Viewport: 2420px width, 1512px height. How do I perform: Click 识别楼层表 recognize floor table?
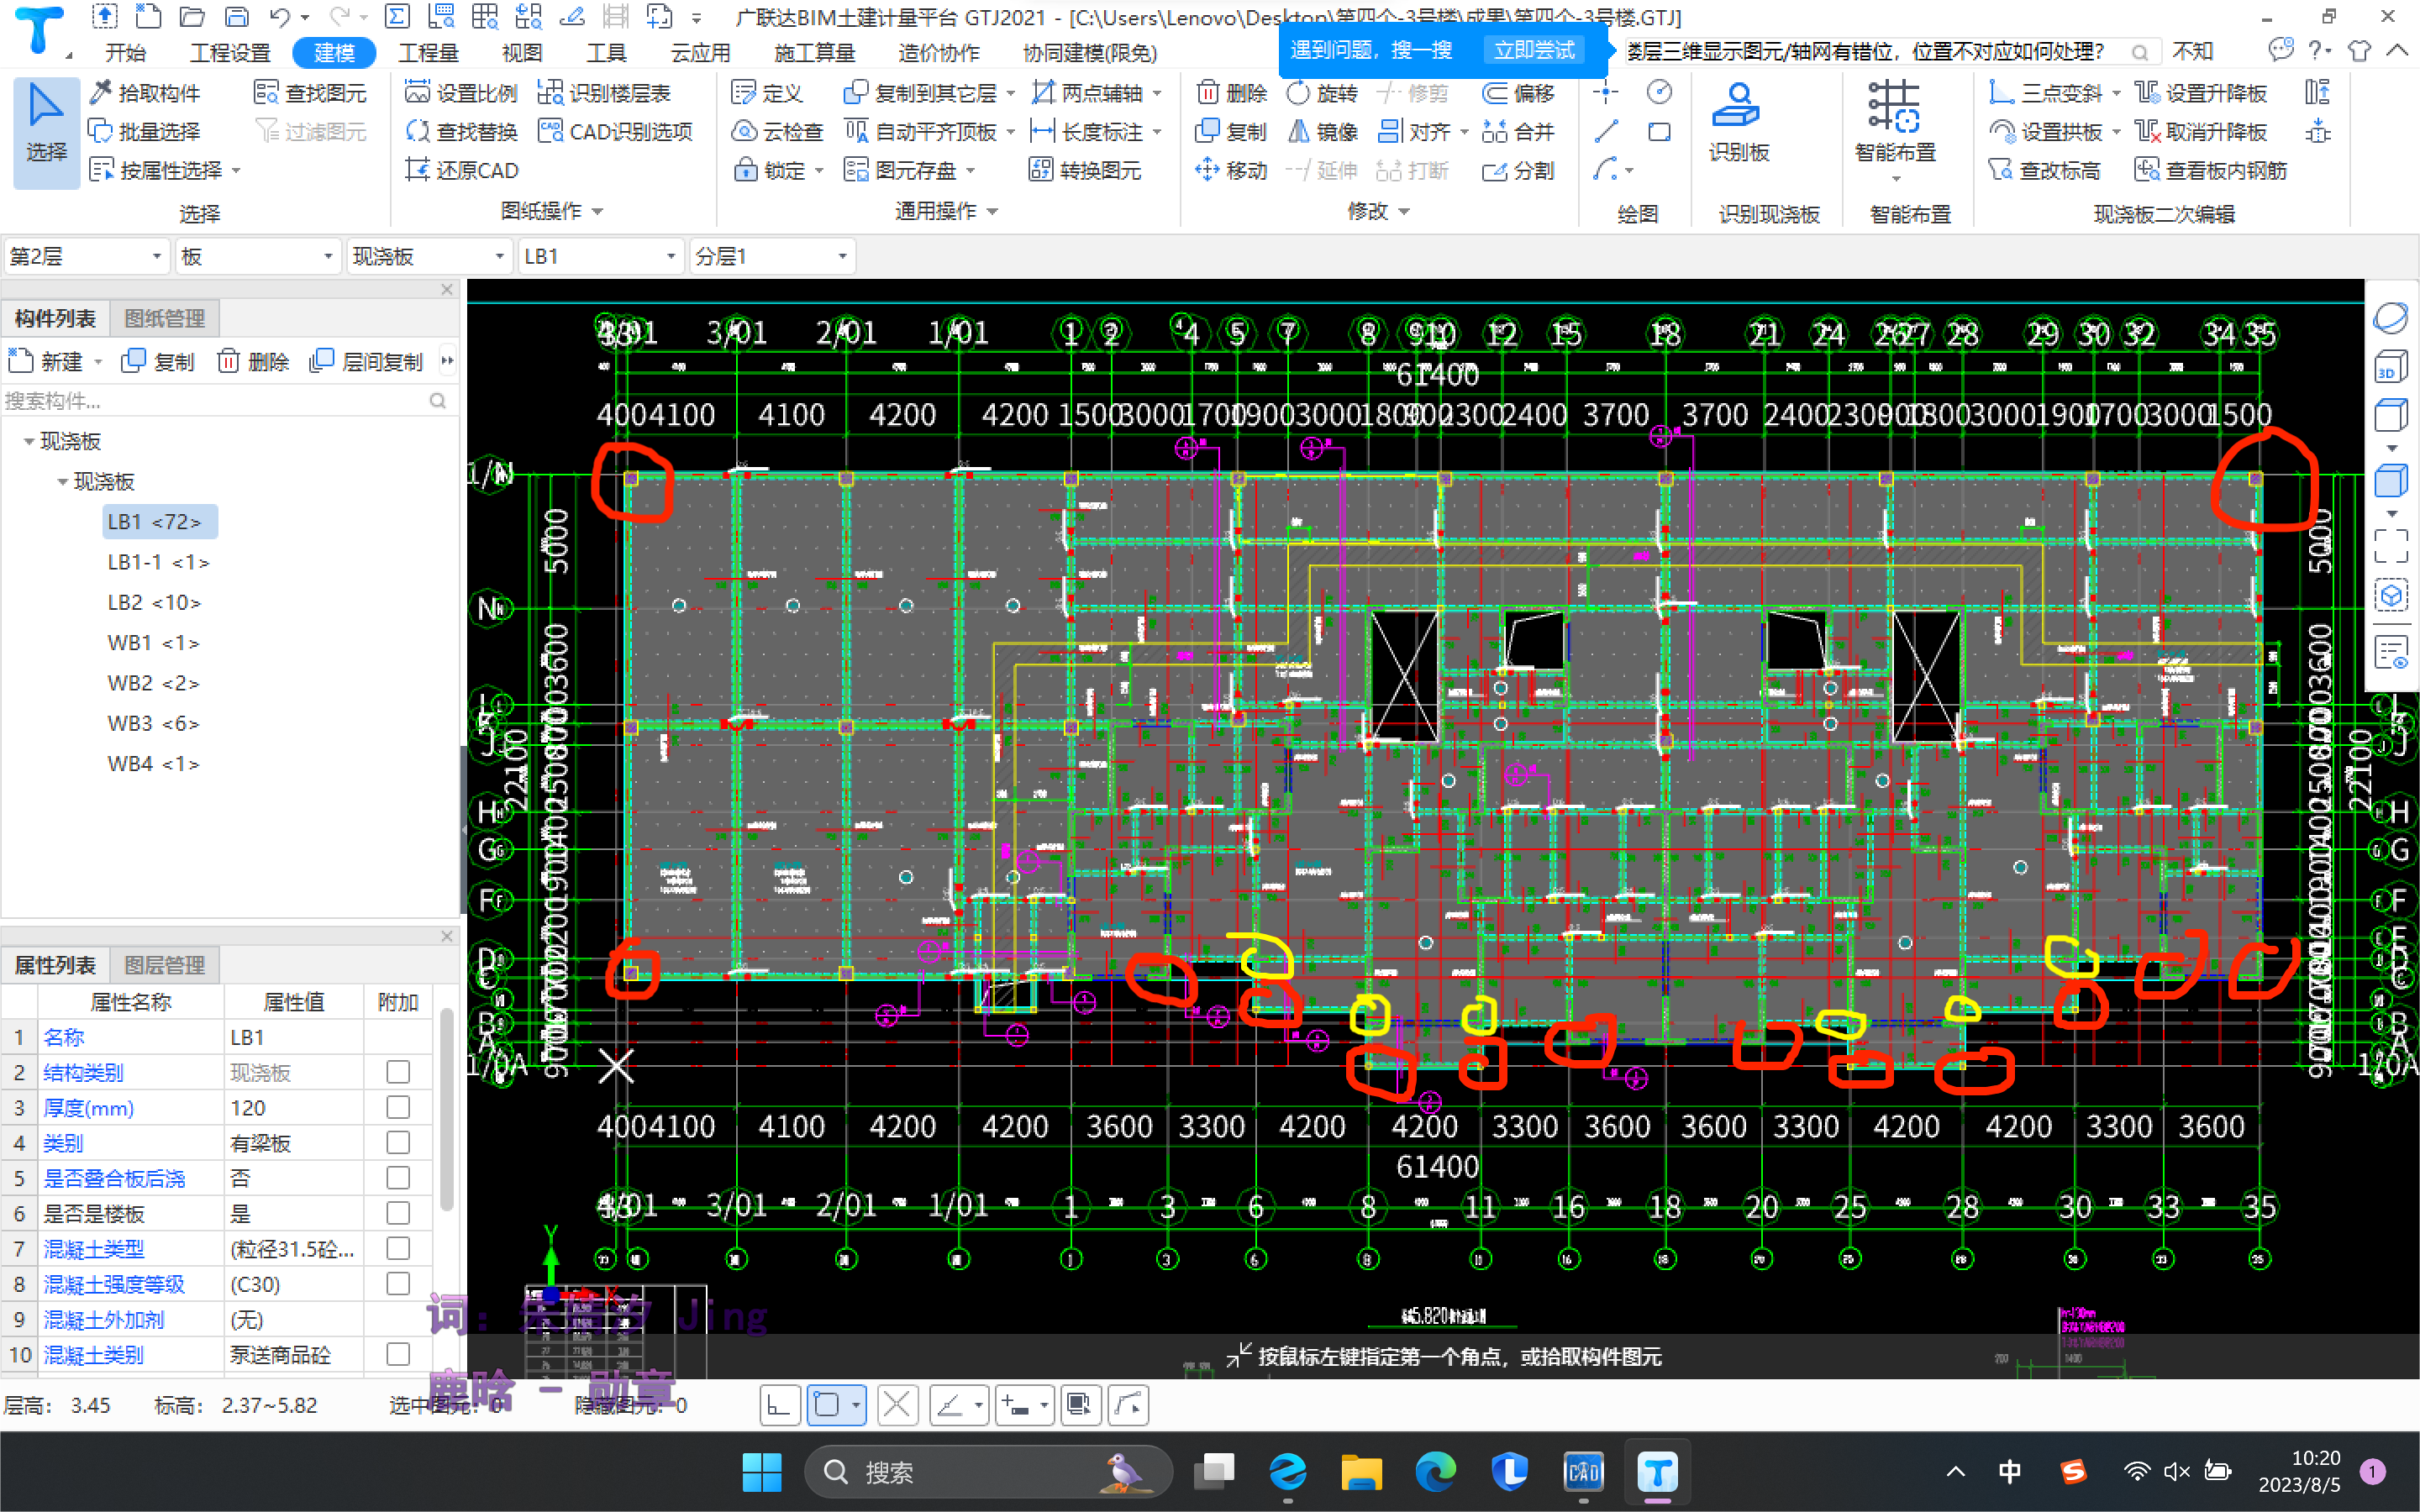tap(604, 93)
